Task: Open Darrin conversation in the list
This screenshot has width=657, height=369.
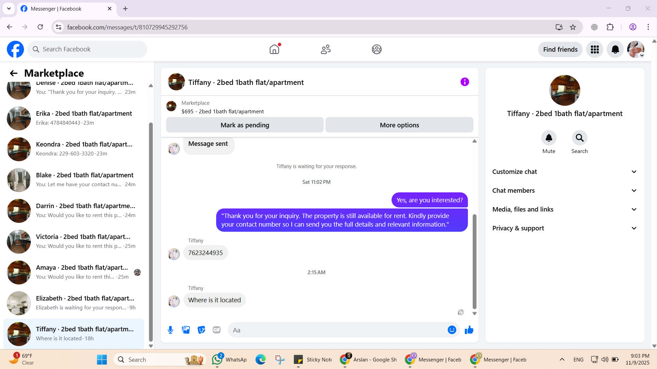Action: 74,211
